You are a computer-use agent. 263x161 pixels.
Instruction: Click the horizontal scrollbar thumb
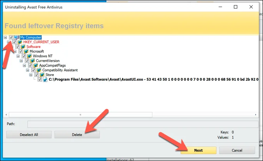[80, 115]
